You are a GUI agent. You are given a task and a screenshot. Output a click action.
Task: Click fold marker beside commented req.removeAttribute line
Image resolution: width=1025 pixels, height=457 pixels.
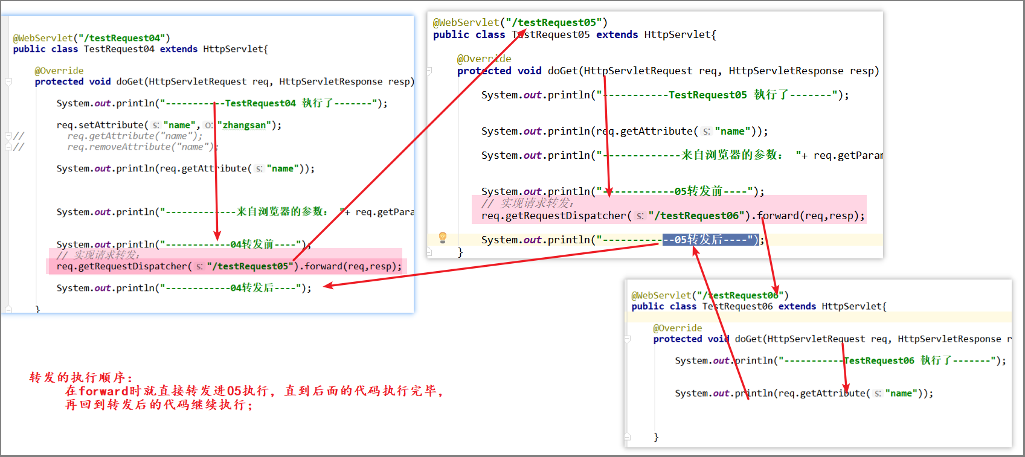point(8,147)
